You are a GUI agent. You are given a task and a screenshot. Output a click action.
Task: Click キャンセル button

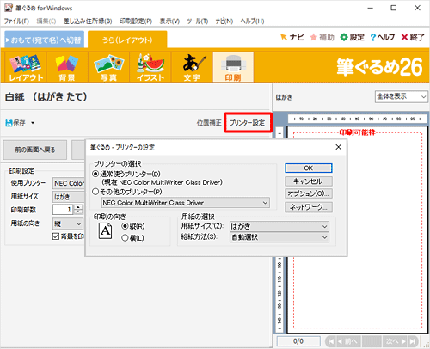(x=309, y=181)
